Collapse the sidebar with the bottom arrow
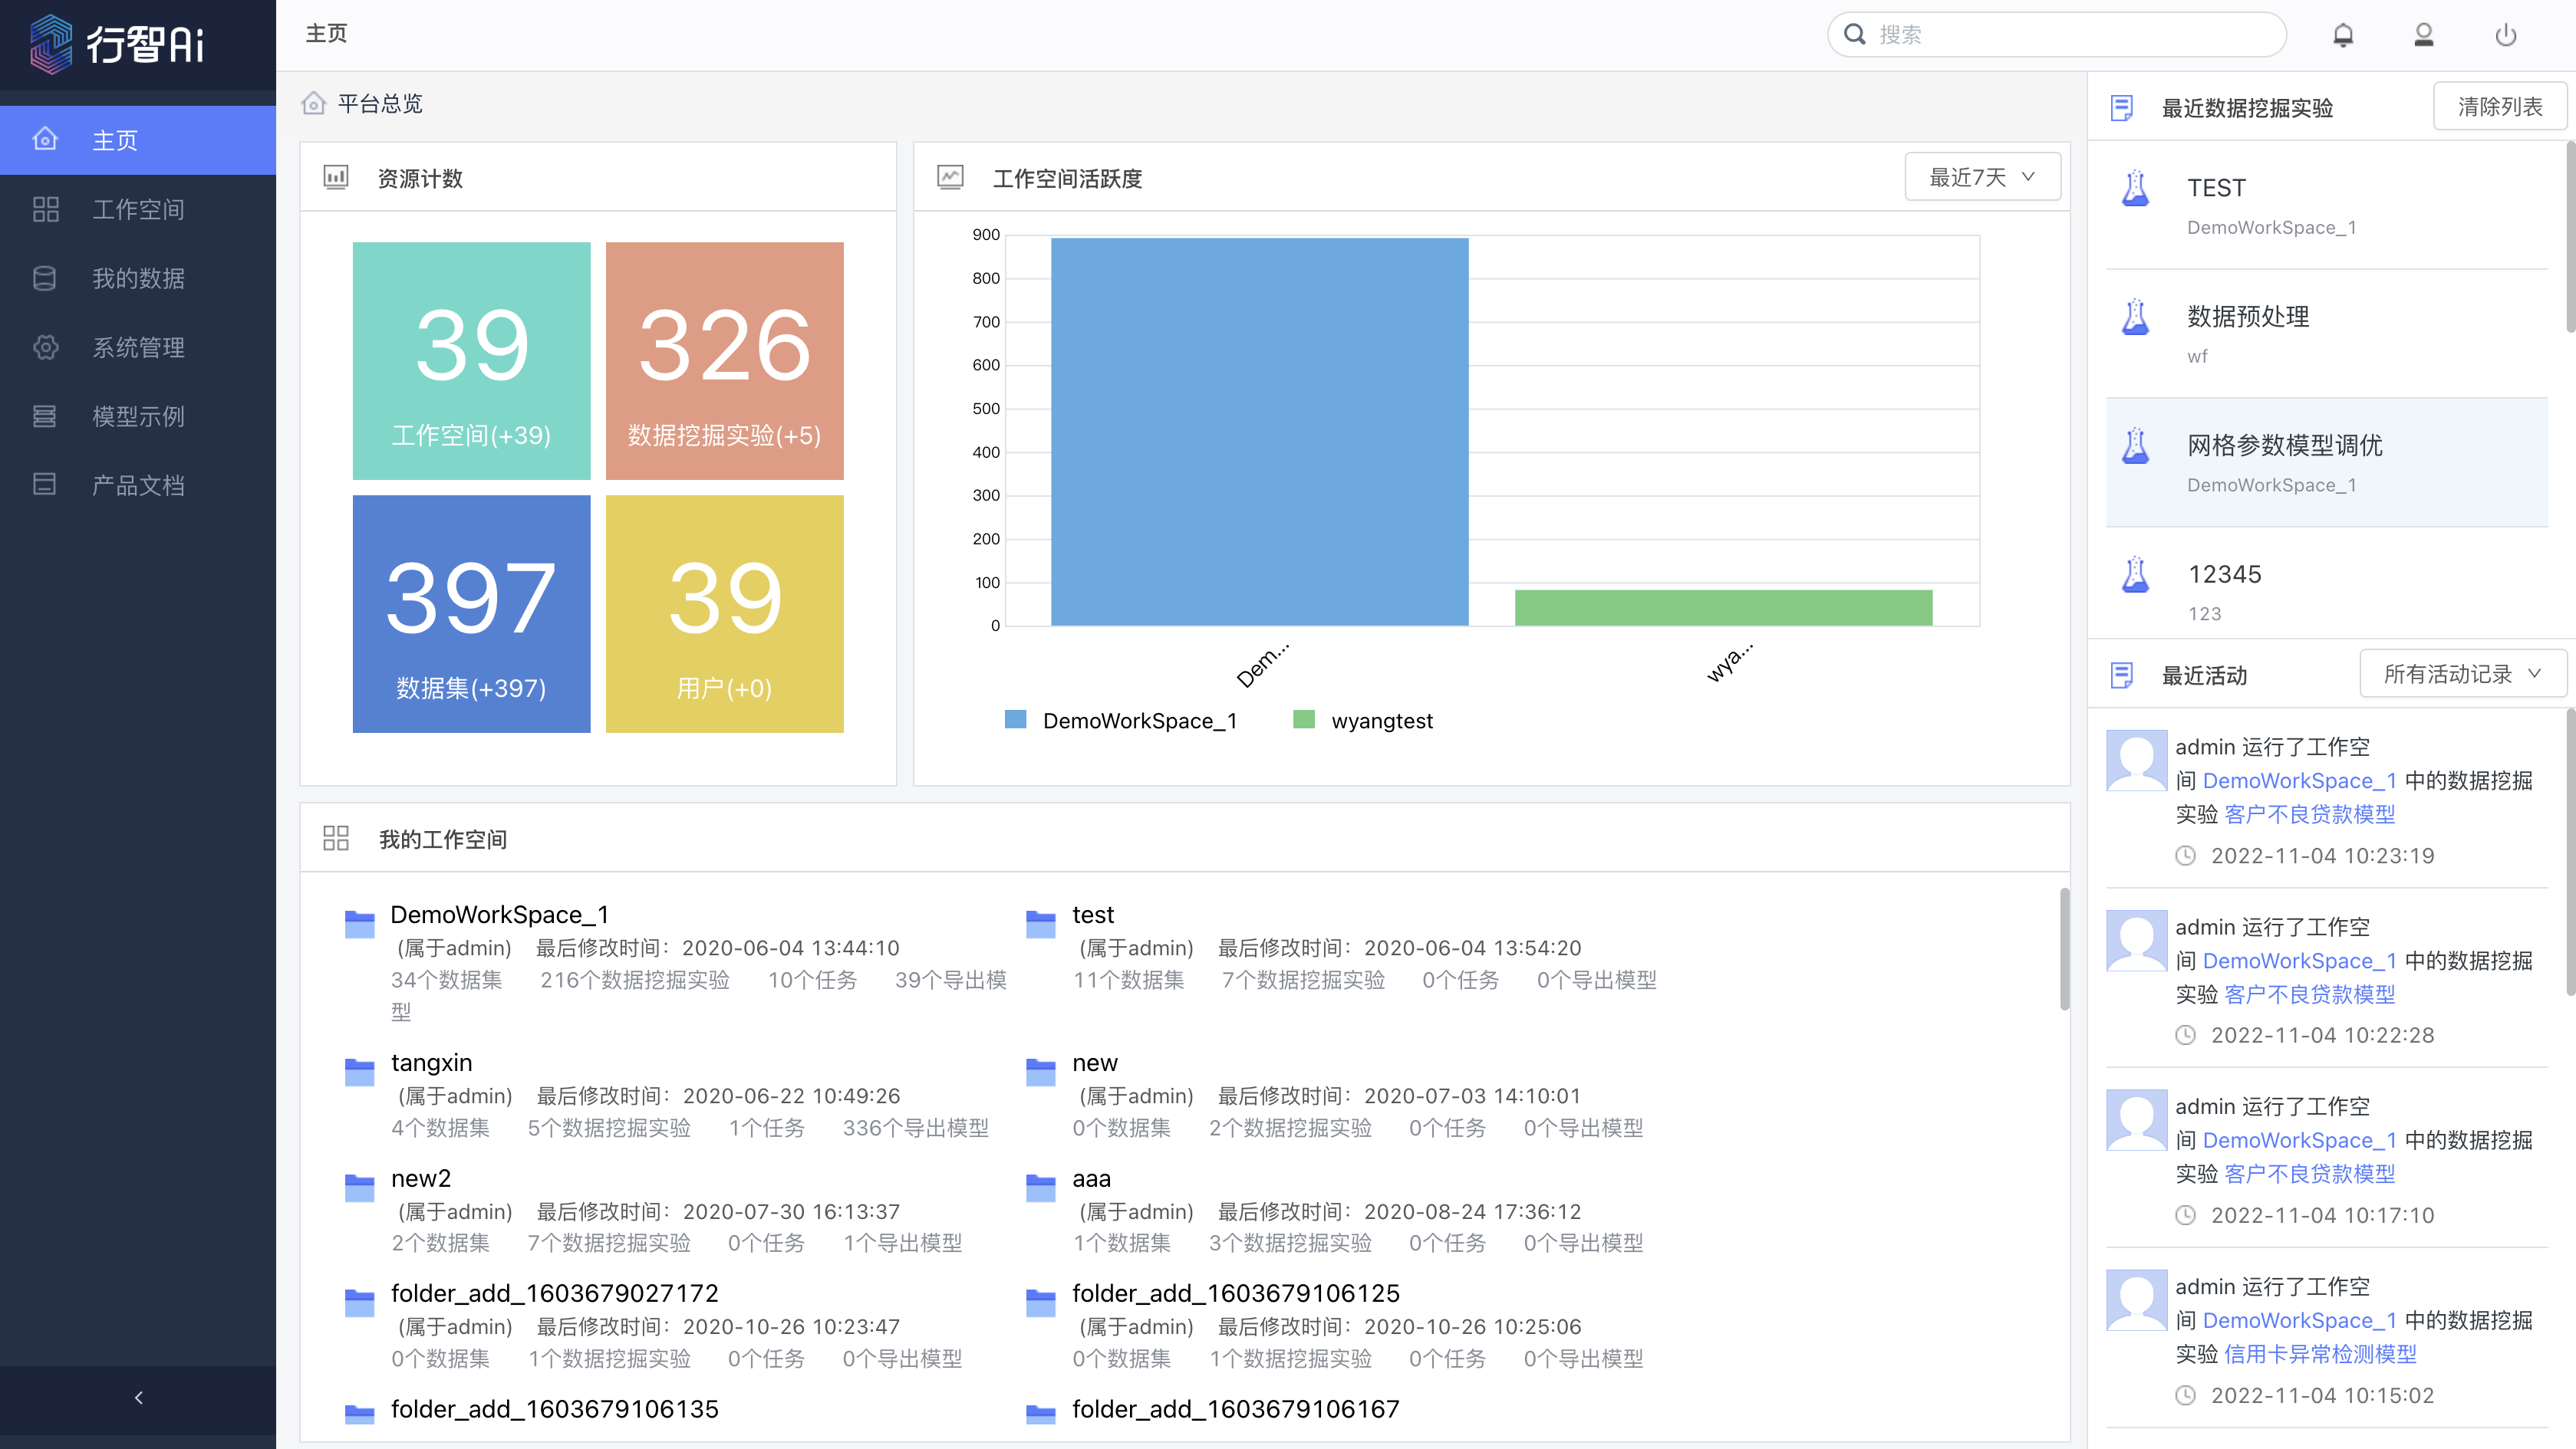Viewport: 2576px width, 1449px height. 138,1397
